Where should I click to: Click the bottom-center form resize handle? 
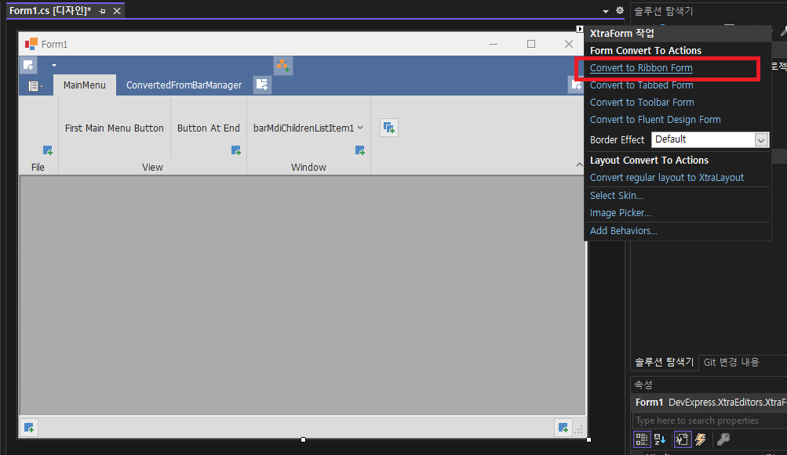pyautogui.click(x=303, y=439)
